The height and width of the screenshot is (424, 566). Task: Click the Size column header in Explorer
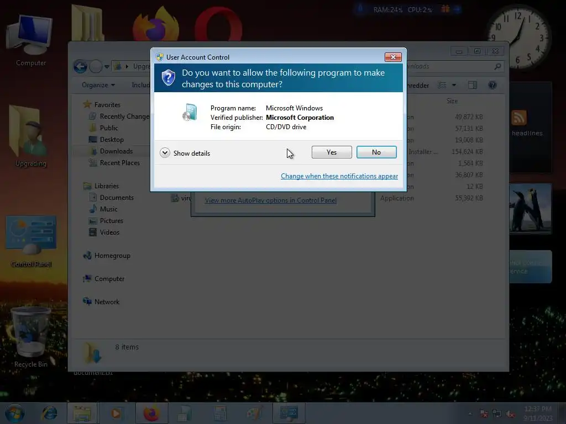tap(452, 101)
